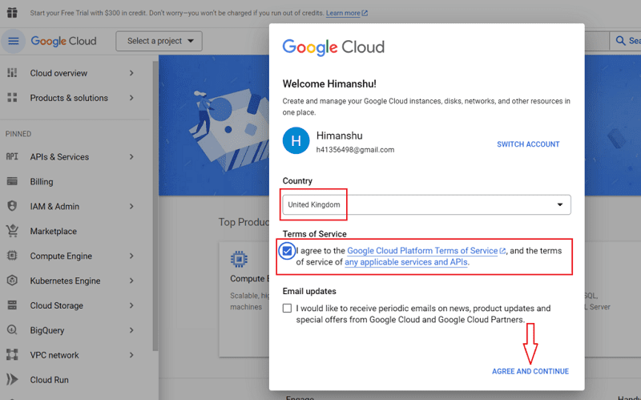Click the Kubernetes Engine hexagon icon
This screenshot has height=400, width=641.
[x=12, y=281]
